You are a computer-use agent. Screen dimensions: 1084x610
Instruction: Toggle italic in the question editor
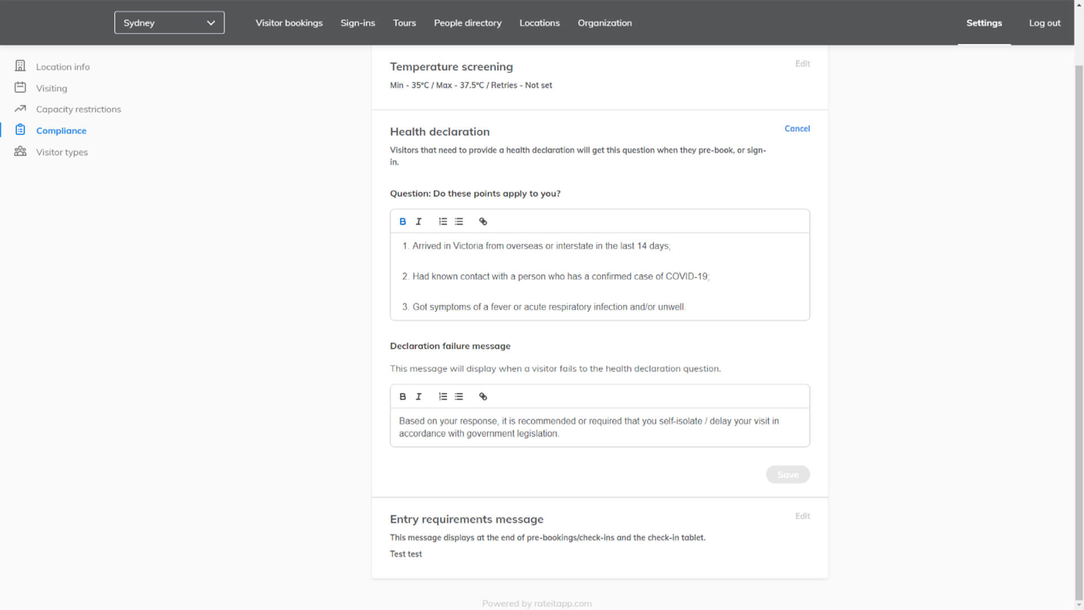pyautogui.click(x=418, y=221)
